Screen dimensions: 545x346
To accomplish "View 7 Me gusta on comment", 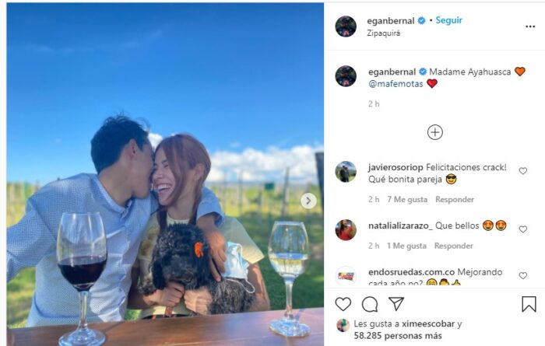I will 407,200.
